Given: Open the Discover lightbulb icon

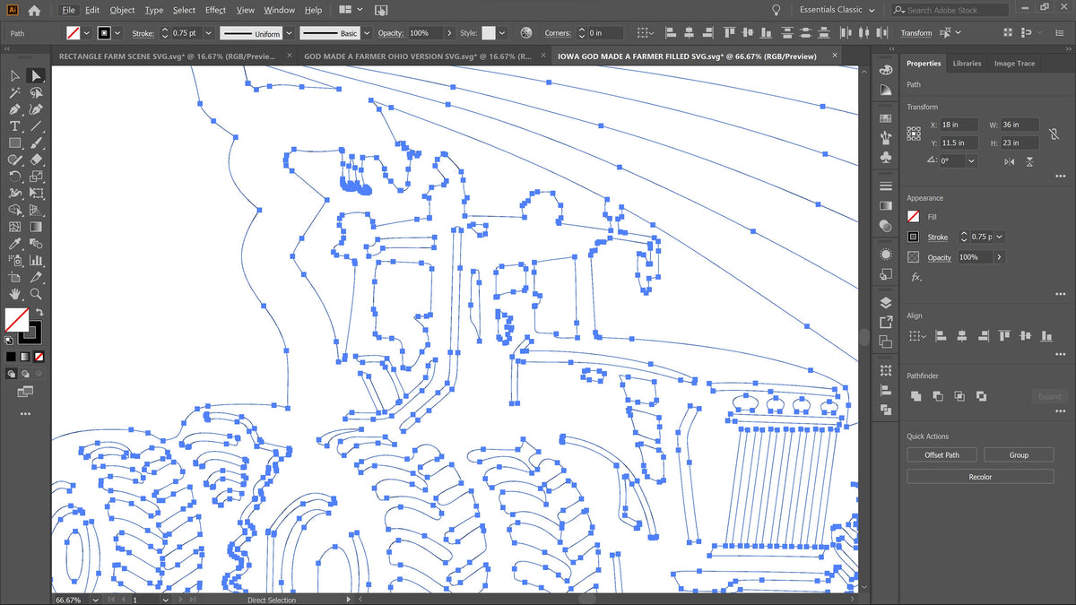Looking at the screenshot, I should [776, 10].
